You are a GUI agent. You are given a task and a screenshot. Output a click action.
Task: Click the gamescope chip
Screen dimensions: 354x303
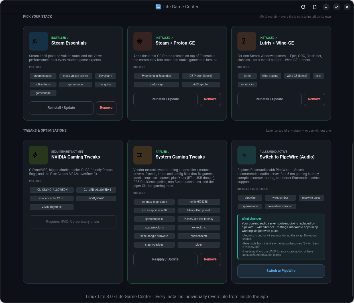pyautogui.click(x=43, y=93)
